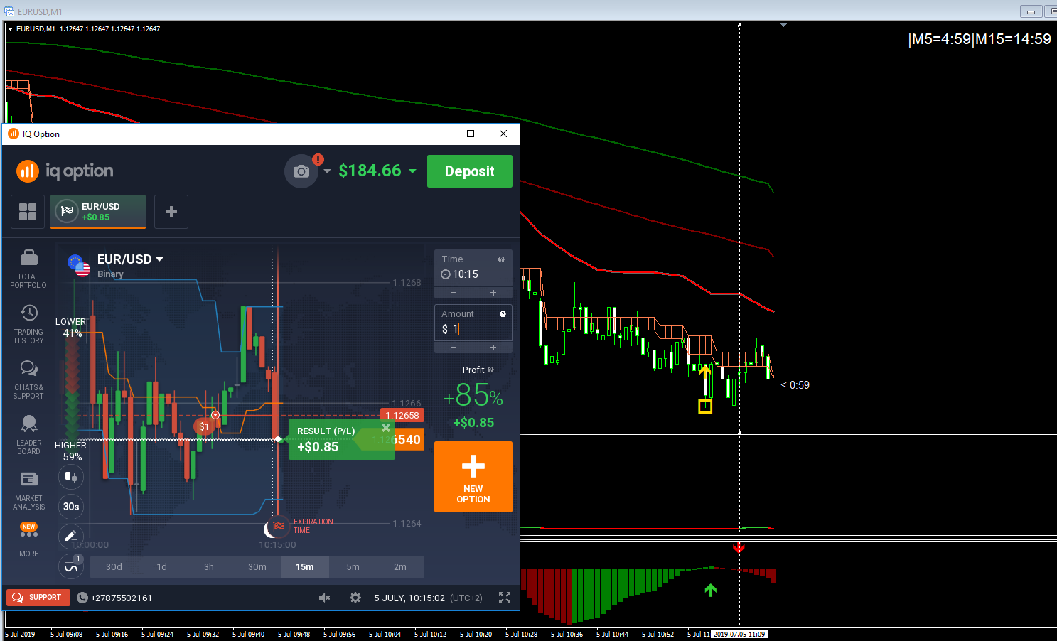
Task: Toggle sound with the muted speaker icon
Action: [x=324, y=598]
